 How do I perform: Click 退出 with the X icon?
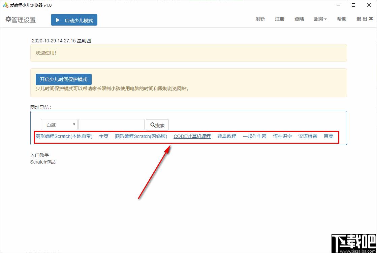[365, 19]
